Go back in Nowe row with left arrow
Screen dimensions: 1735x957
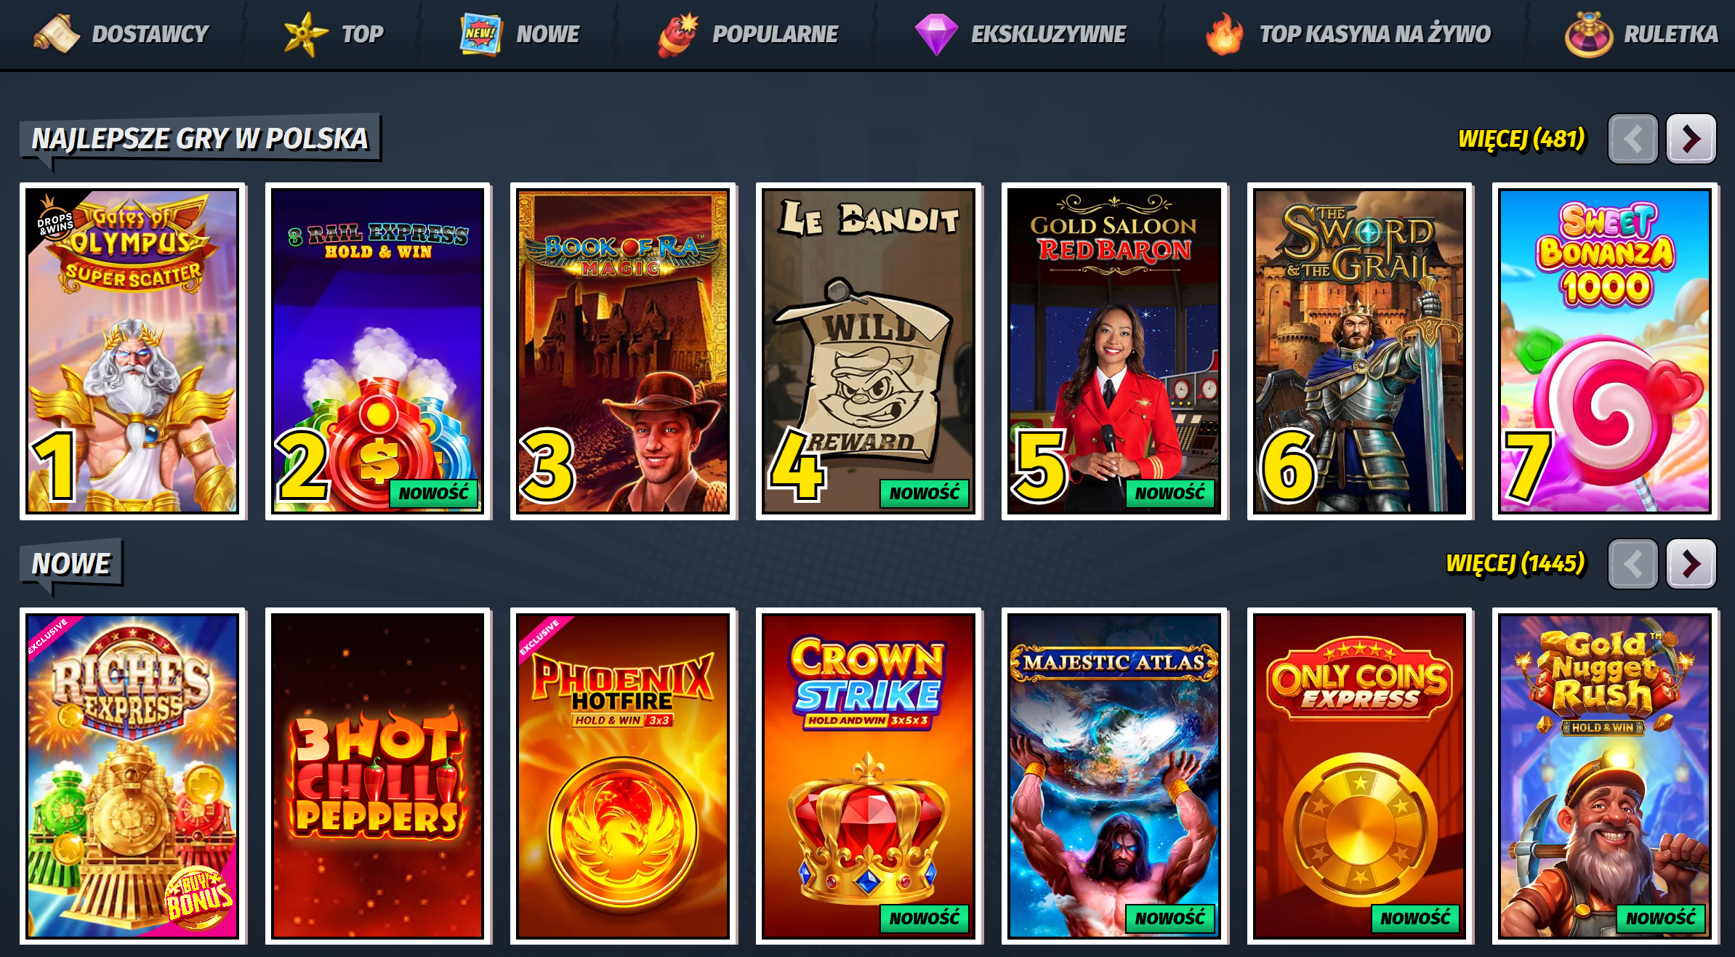1633,564
